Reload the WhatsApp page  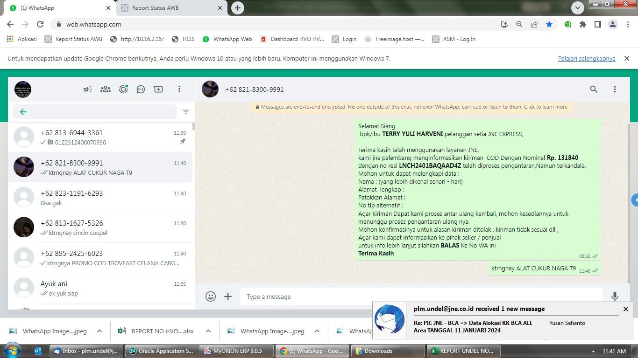click(x=40, y=24)
